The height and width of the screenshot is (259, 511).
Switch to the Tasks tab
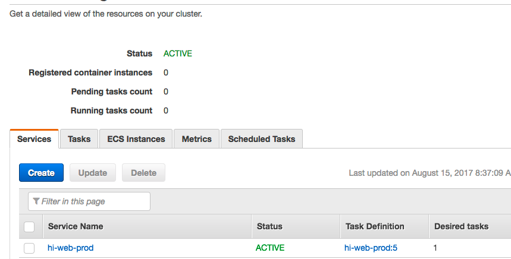(x=79, y=139)
